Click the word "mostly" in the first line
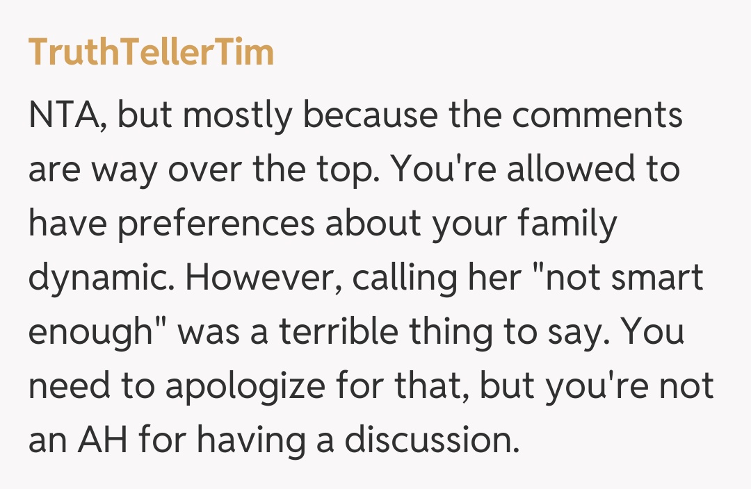The image size is (751, 489). click(238, 115)
